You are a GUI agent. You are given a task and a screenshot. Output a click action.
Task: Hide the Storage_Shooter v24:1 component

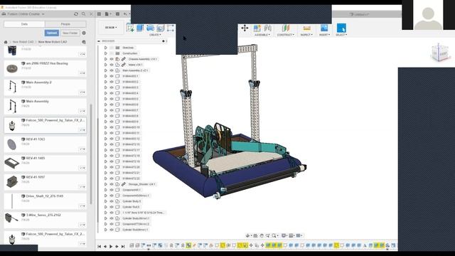112,184
